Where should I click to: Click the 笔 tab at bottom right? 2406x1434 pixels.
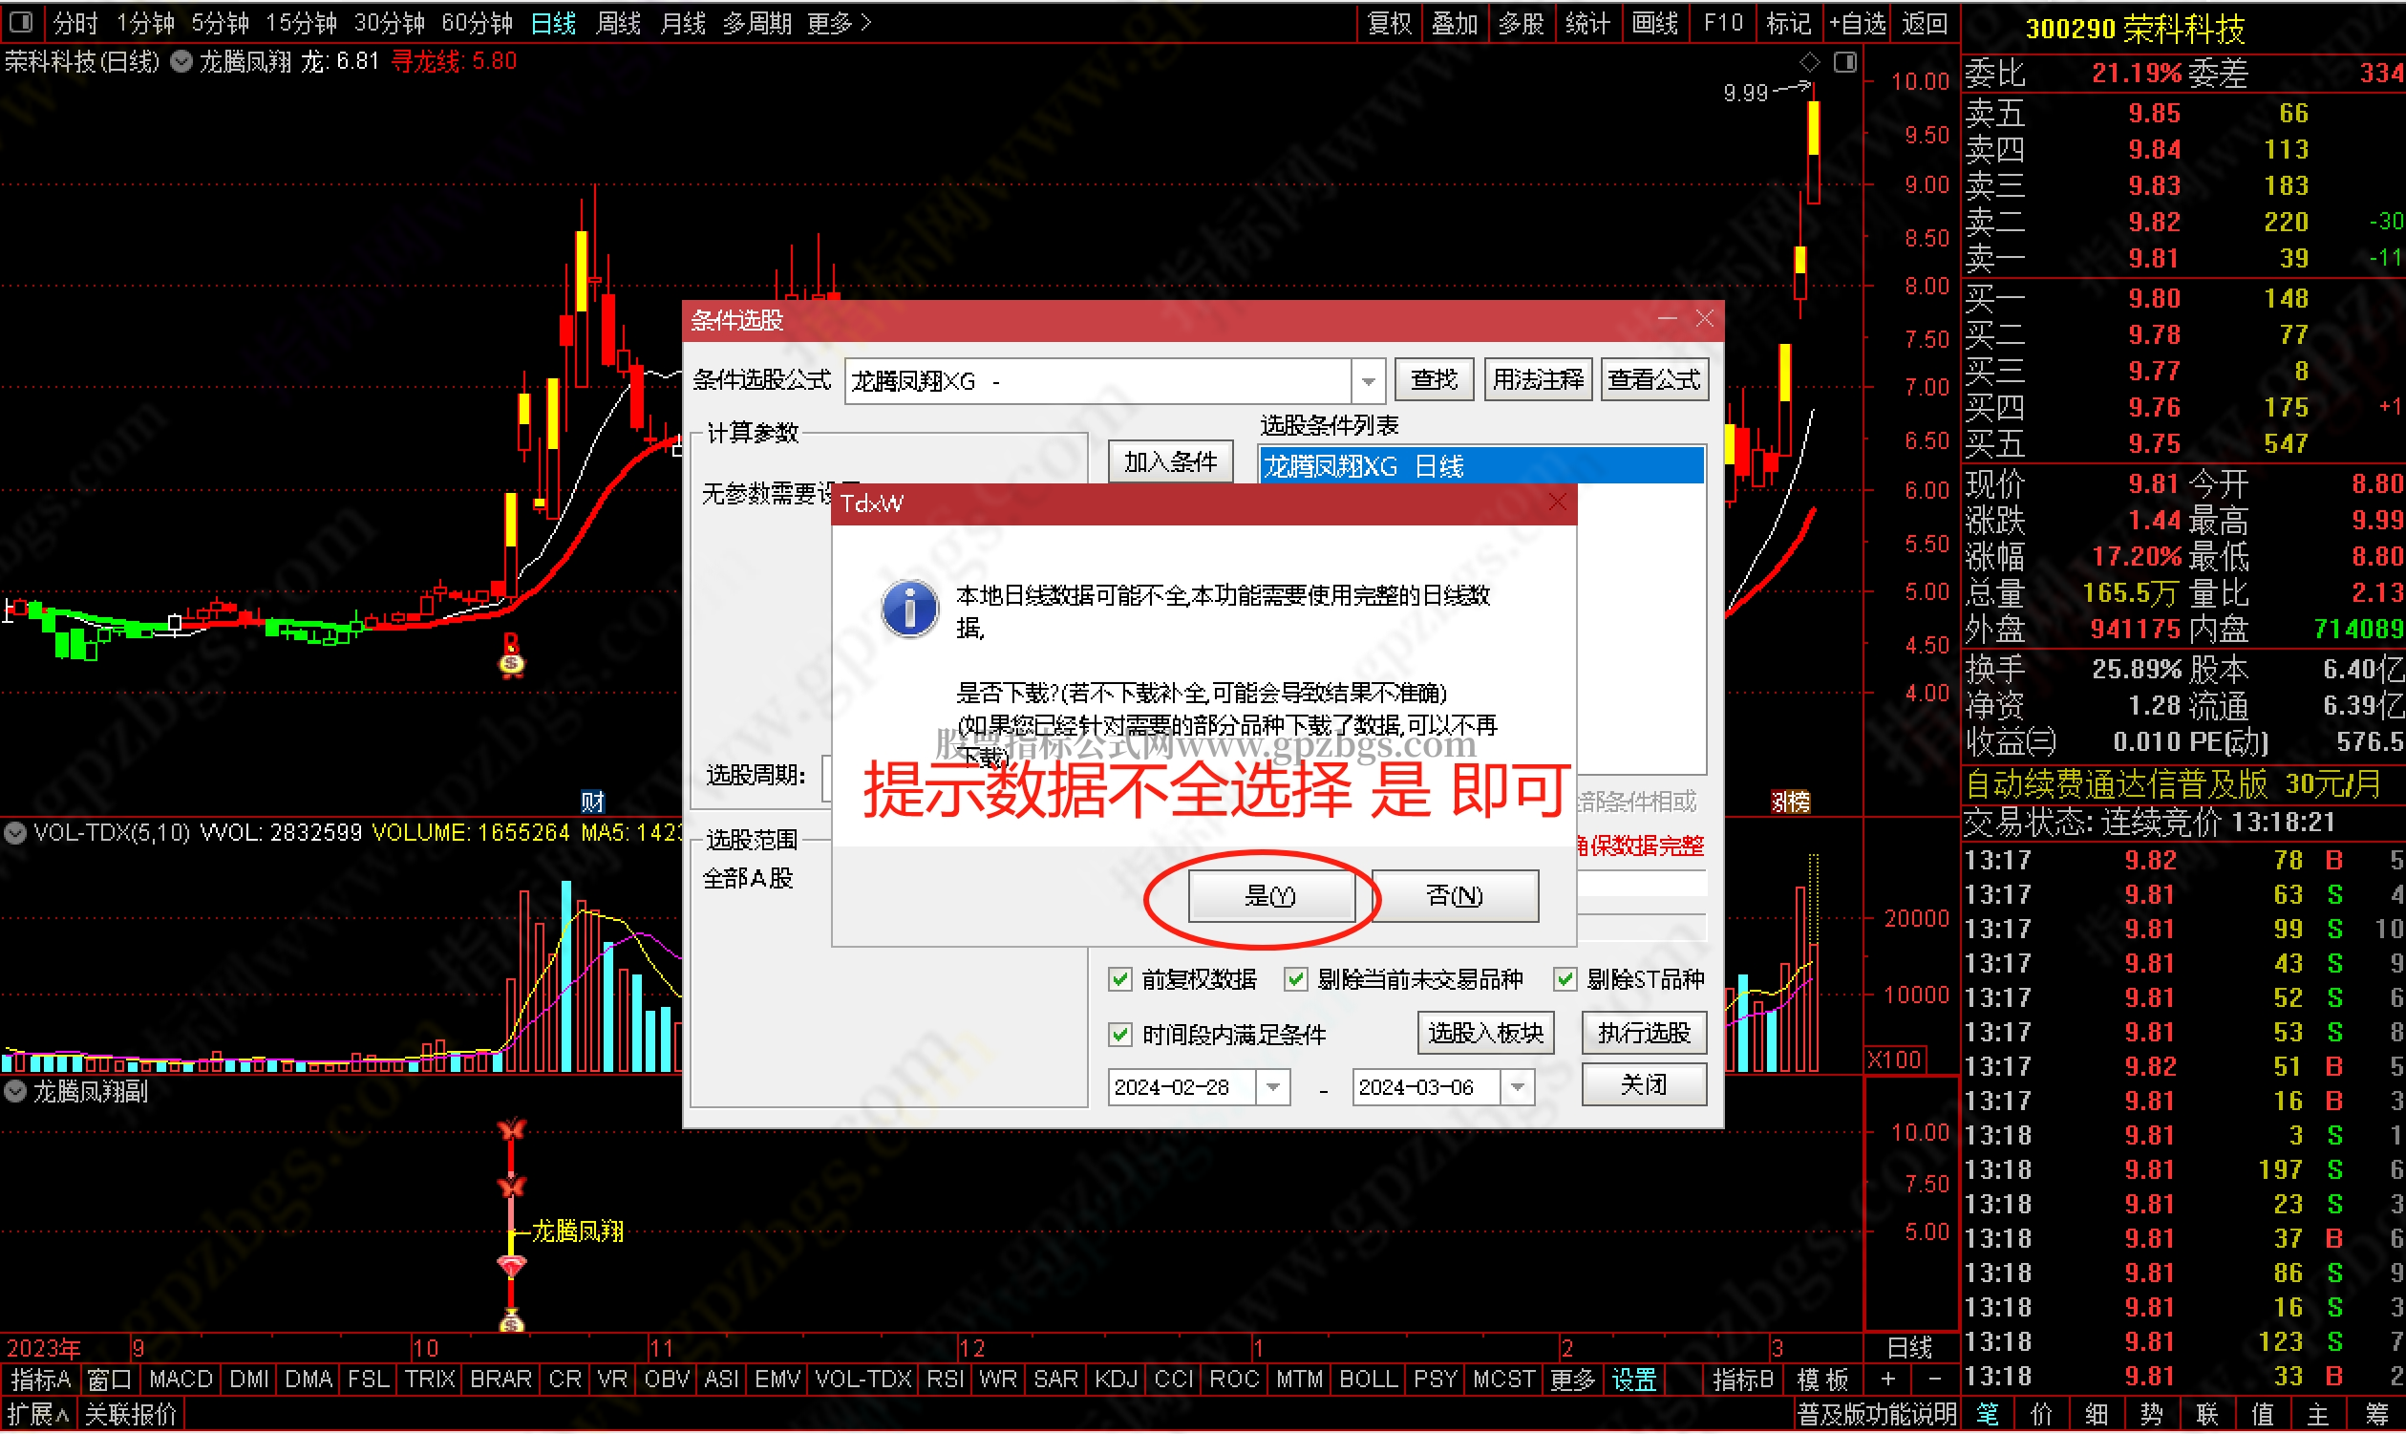click(x=1988, y=1416)
